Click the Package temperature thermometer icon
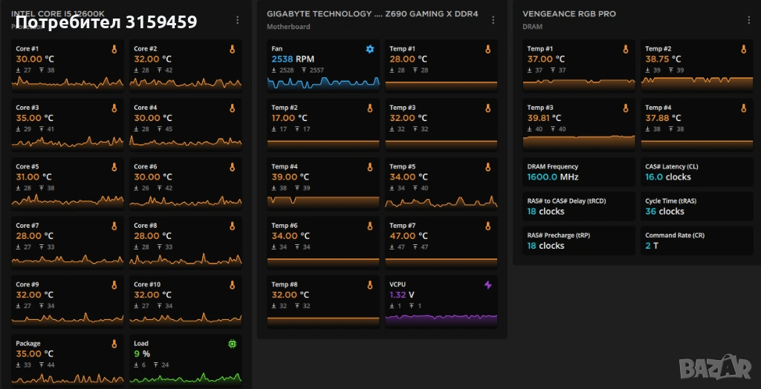 [114, 344]
